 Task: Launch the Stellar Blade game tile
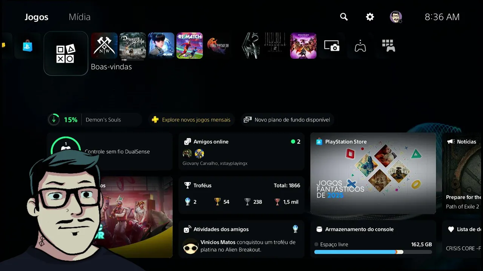point(161,46)
